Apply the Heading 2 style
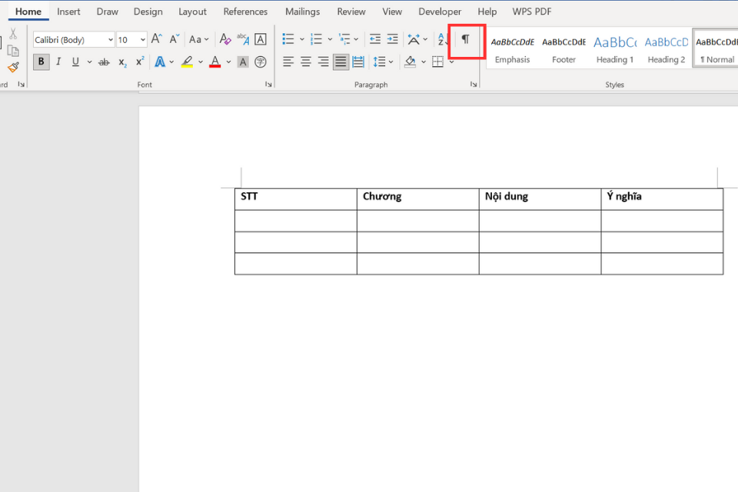Screen dimensions: 738x492 click(x=667, y=49)
